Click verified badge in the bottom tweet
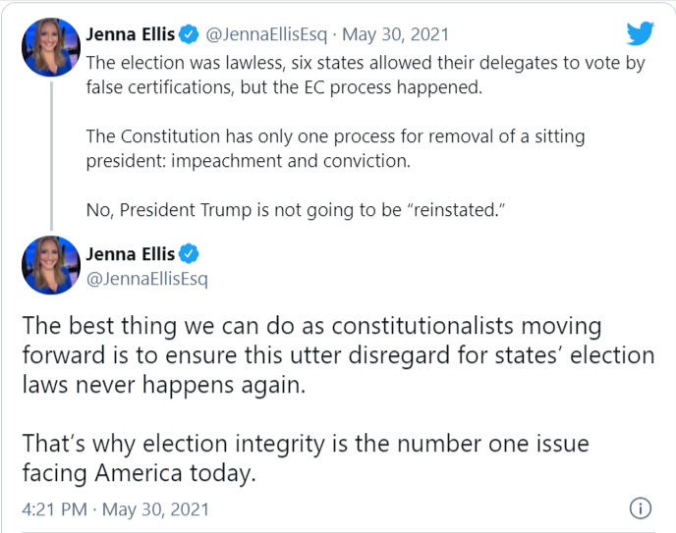This screenshot has width=676, height=533. (x=190, y=254)
